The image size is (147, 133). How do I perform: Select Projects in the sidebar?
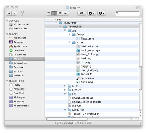coord(25,59)
